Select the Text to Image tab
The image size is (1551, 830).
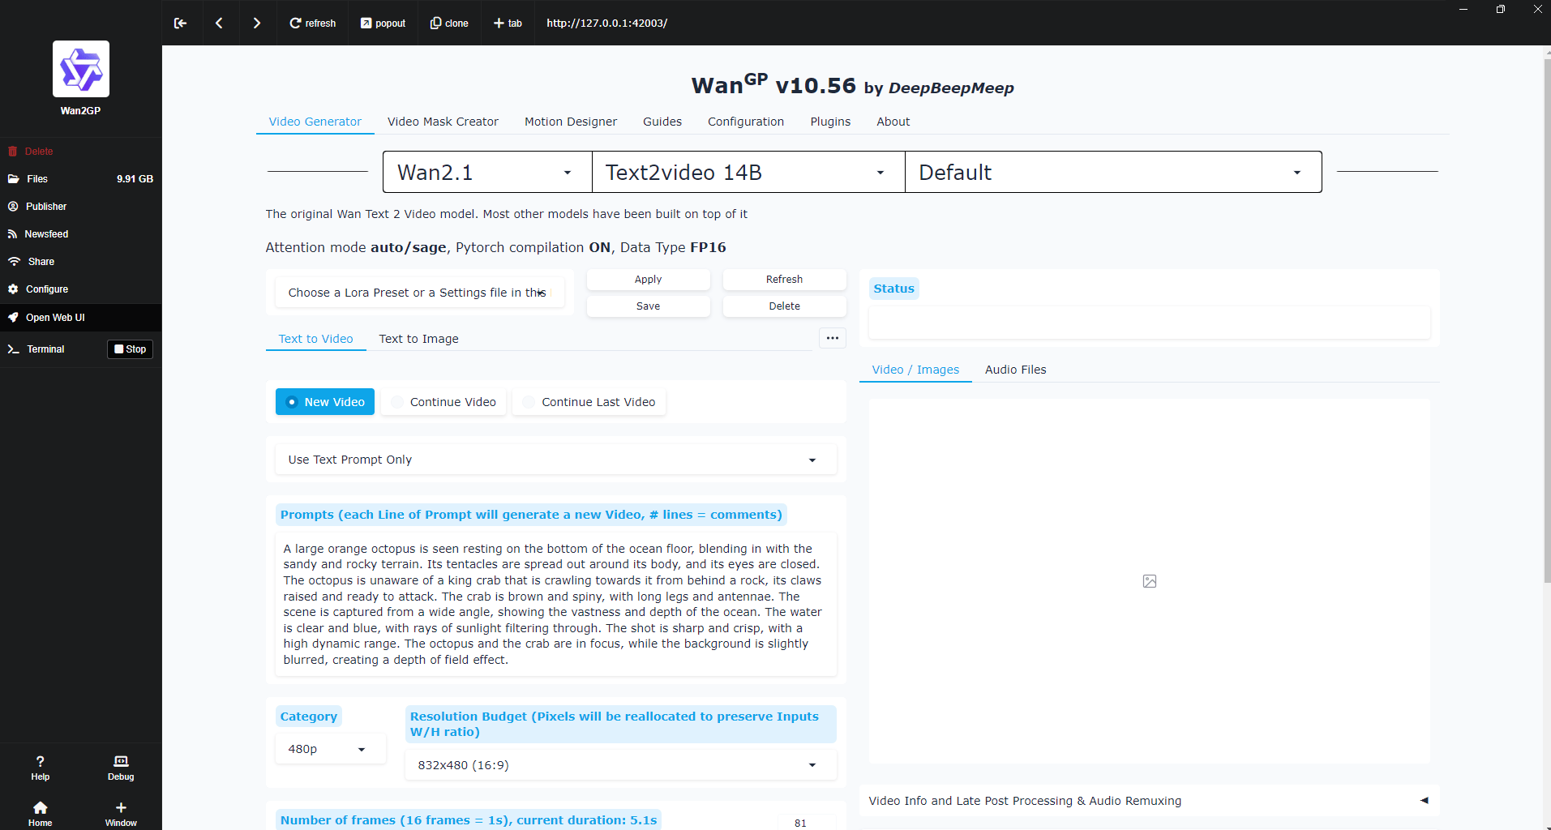419,339
